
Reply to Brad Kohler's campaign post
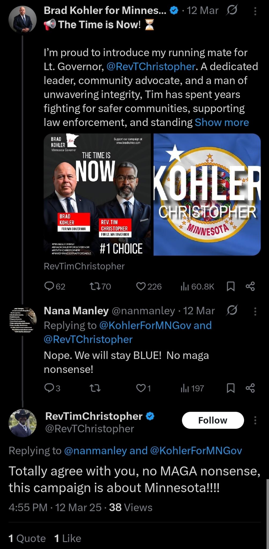point(49,286)
